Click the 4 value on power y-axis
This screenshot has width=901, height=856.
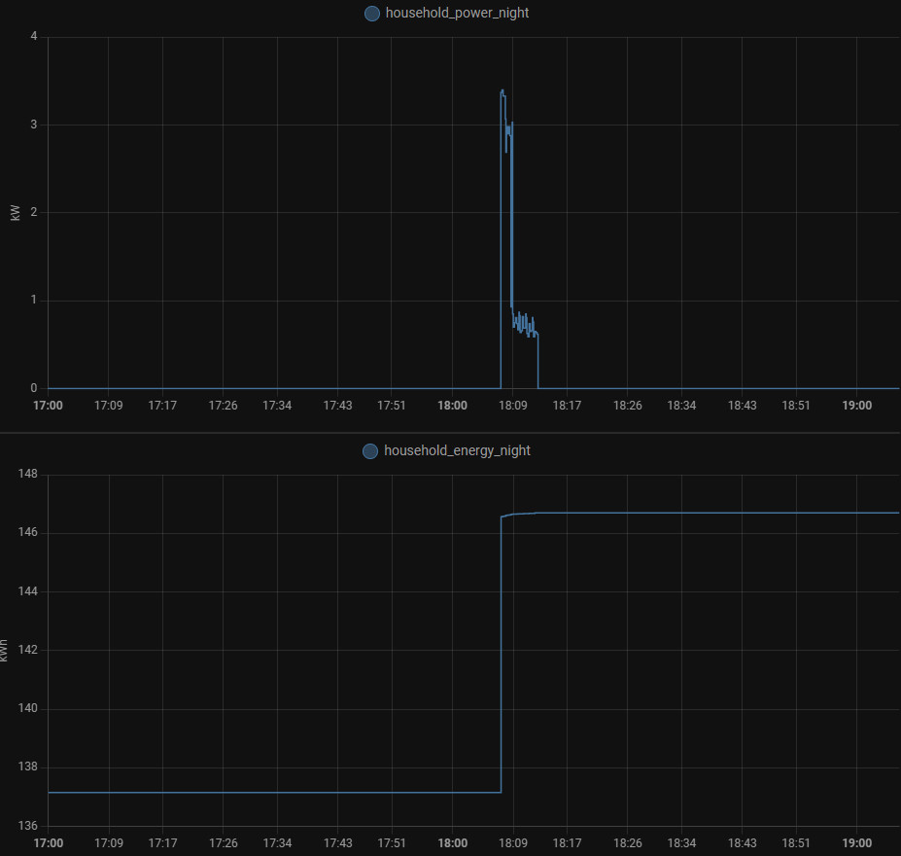point(34,37)
